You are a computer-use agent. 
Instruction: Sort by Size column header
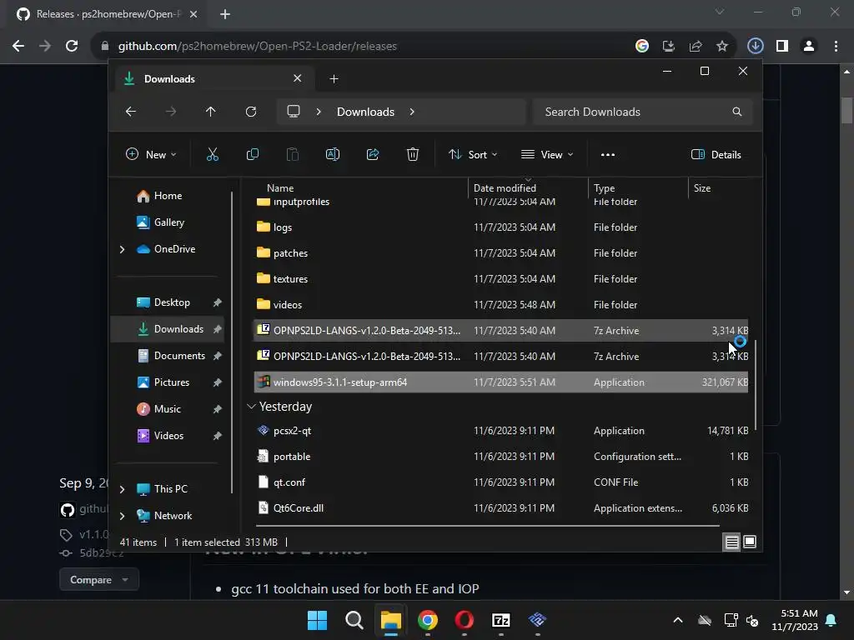(702, 188)
